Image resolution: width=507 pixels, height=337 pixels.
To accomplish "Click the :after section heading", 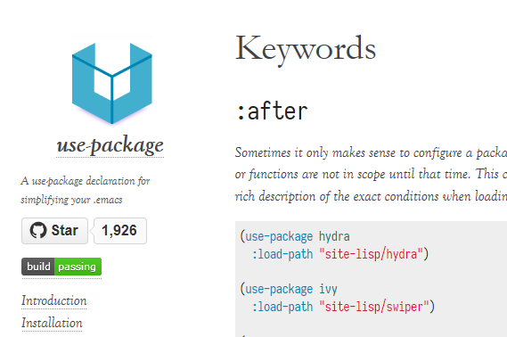I will pyautogui.click(x=272, y=111).
